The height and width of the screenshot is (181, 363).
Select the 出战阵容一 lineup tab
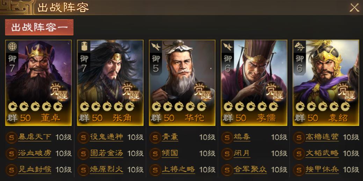(x=39, y=27)
